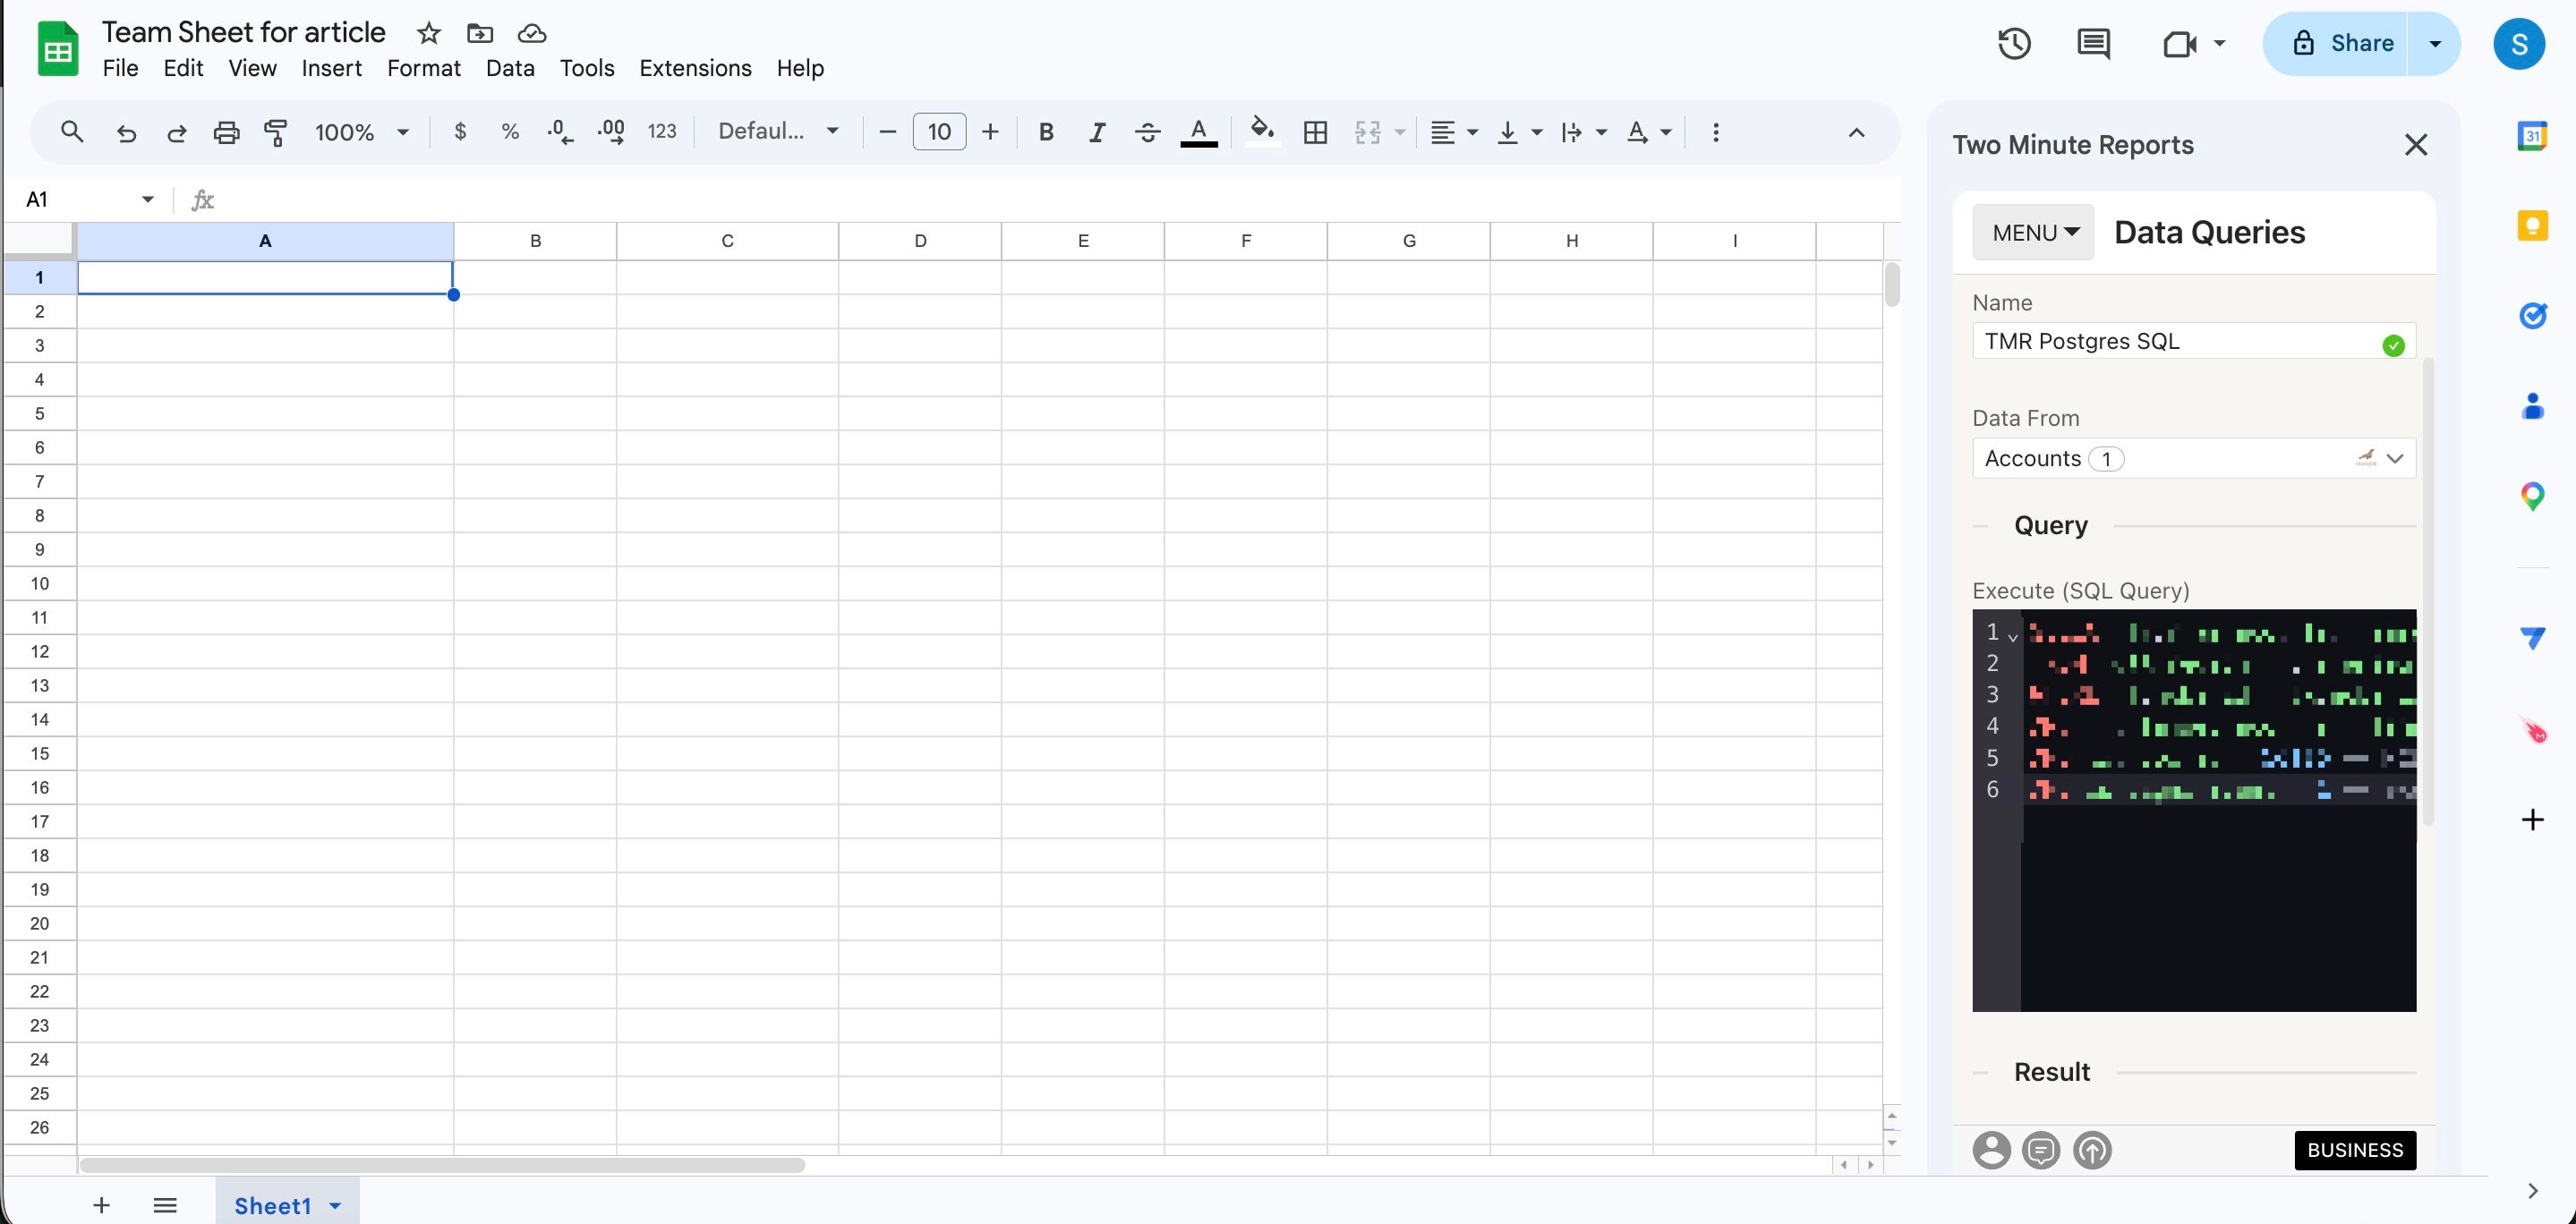Click the BUSINESS badge
2576x1224 pixels.
(2355, 1150)
